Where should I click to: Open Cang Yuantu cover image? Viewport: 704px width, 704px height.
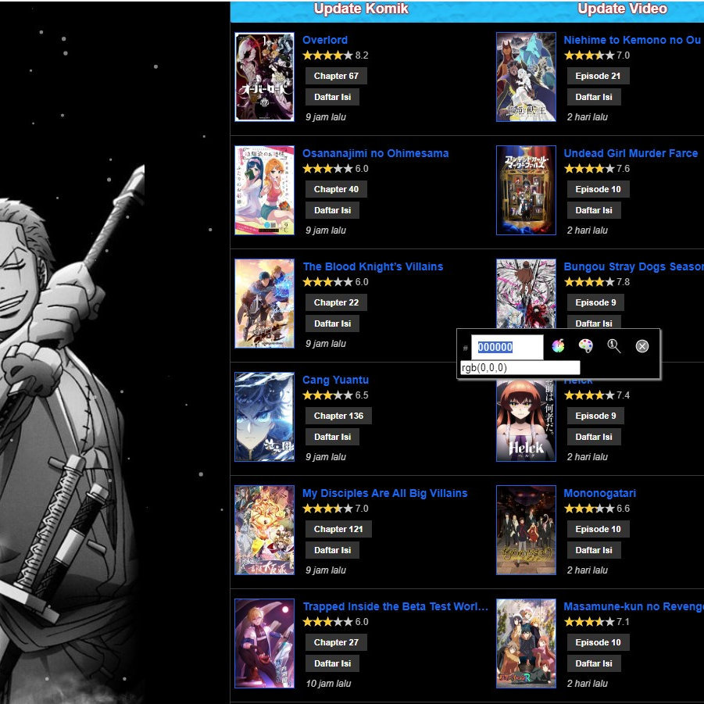point(265,416)
